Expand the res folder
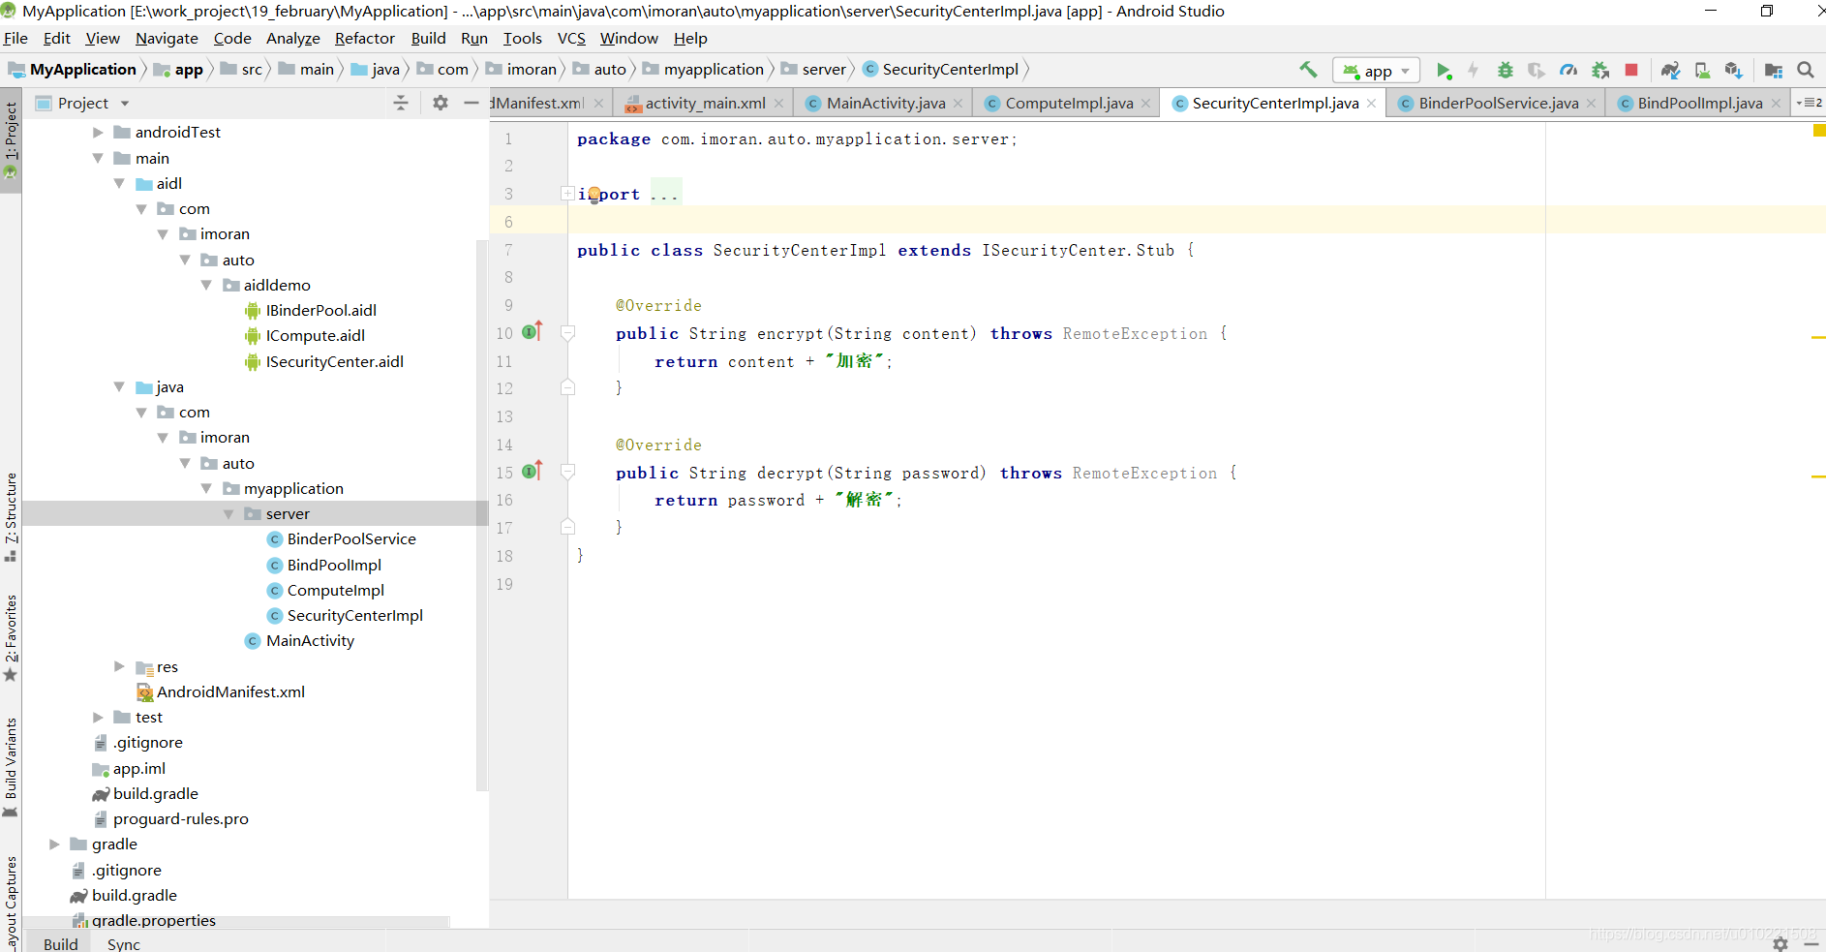The width and height of the screenshot is (1826, 952). point(119,666)
